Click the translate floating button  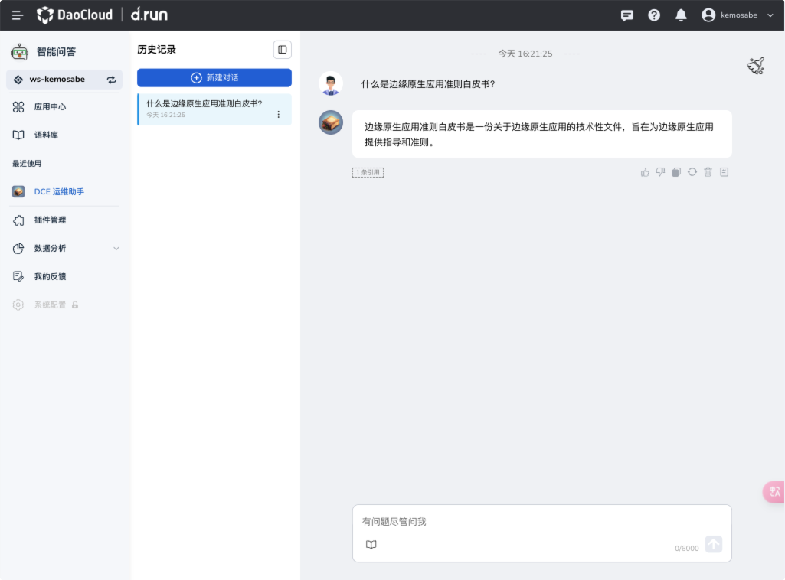point(774,491)
